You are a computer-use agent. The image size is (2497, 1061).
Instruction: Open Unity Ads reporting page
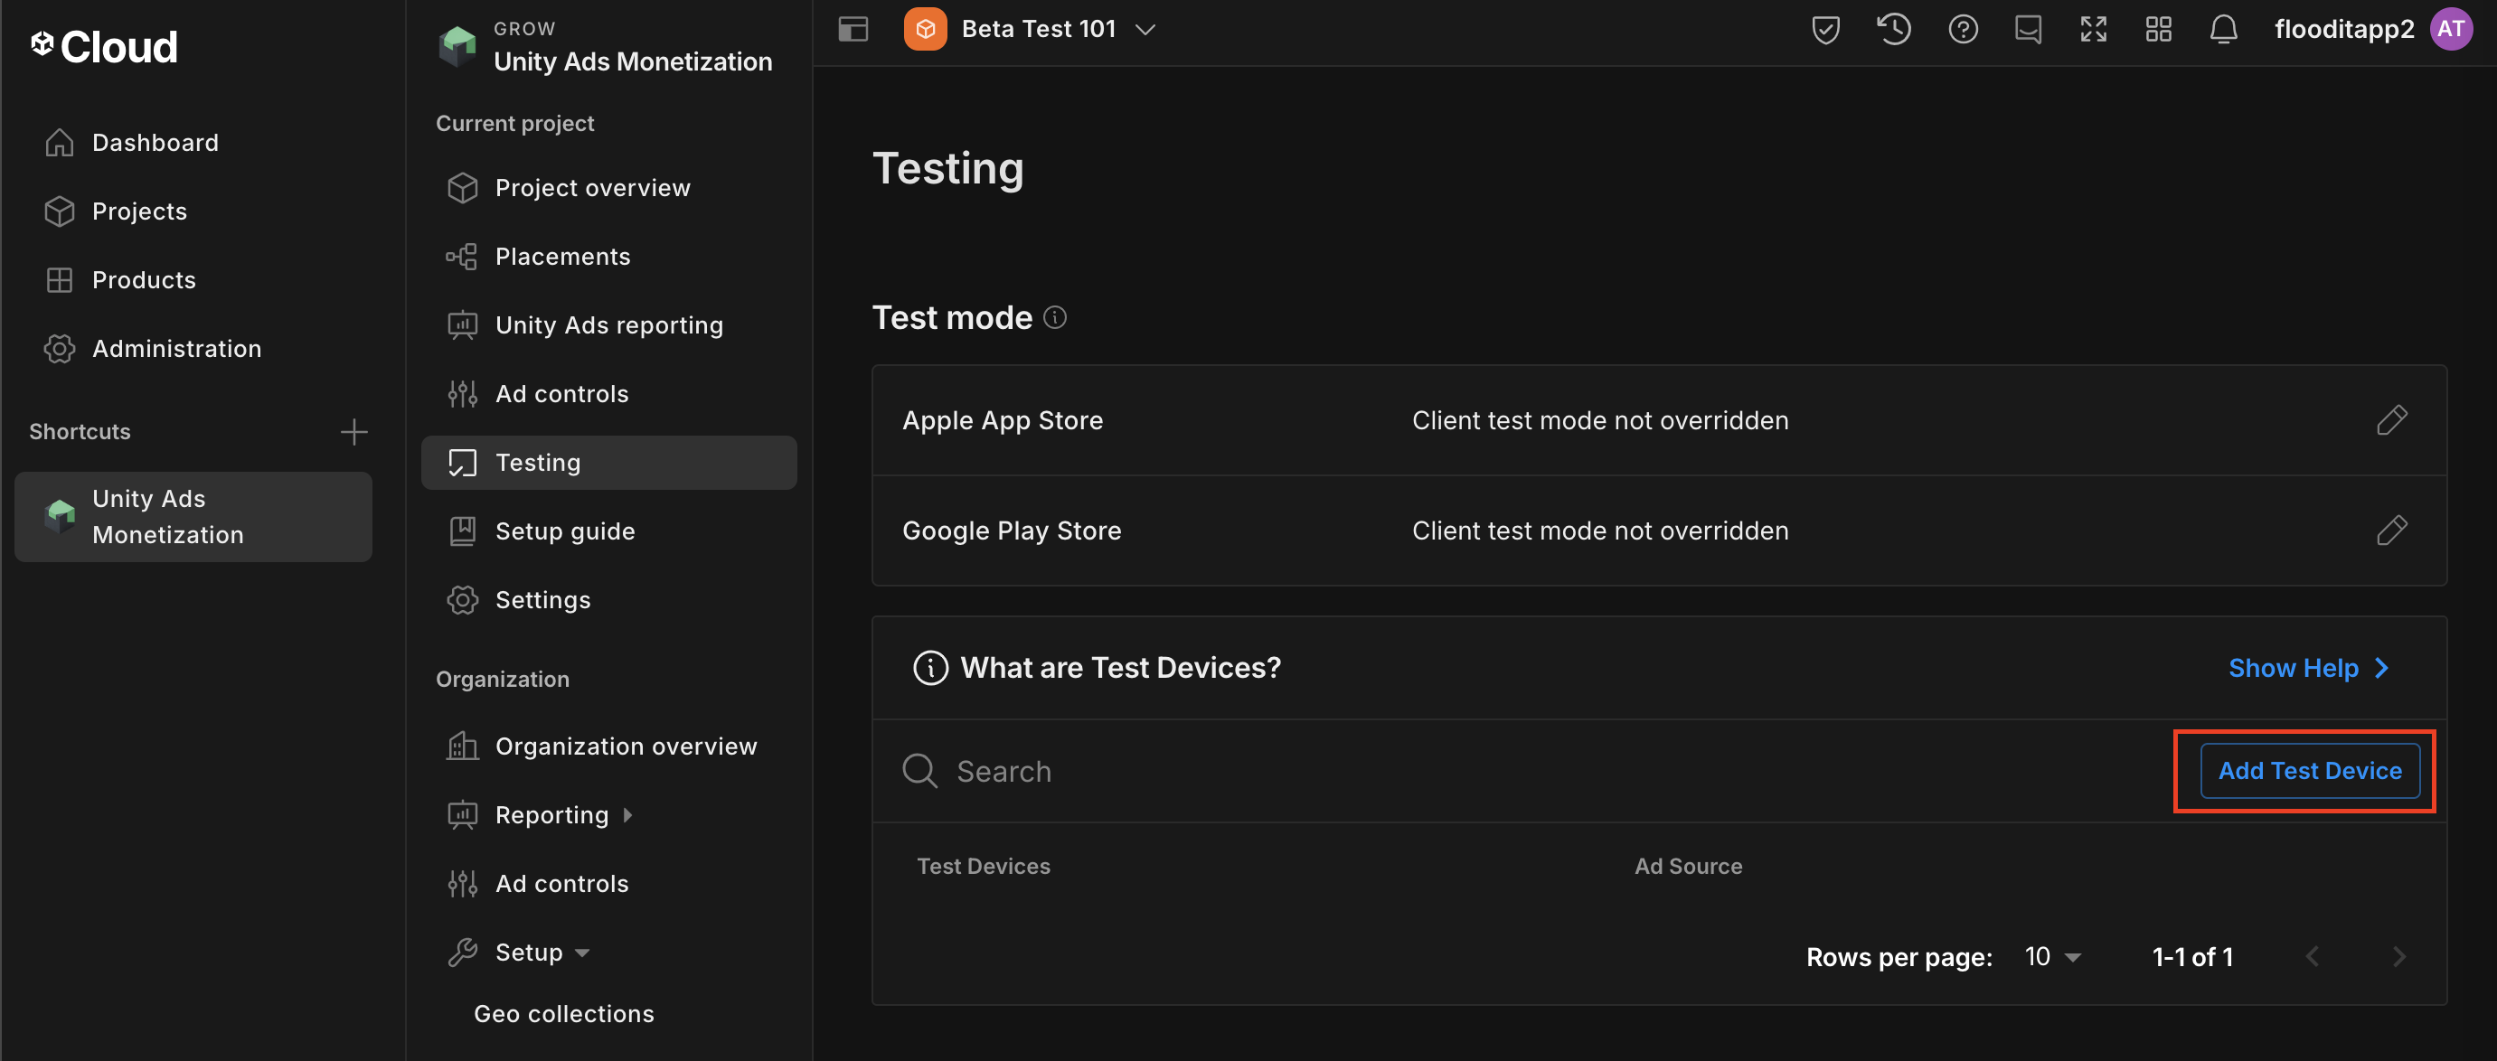coord(608,324)
